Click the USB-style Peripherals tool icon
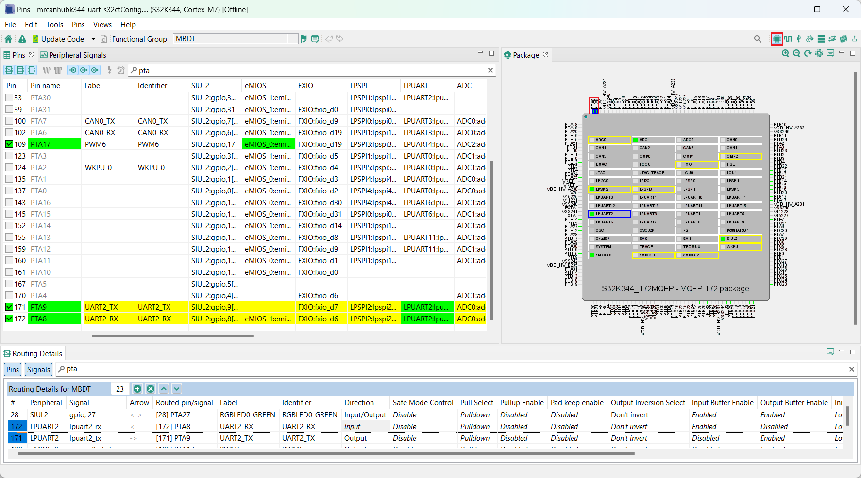Viewport: 861px width, 478px height. [799, 39]
